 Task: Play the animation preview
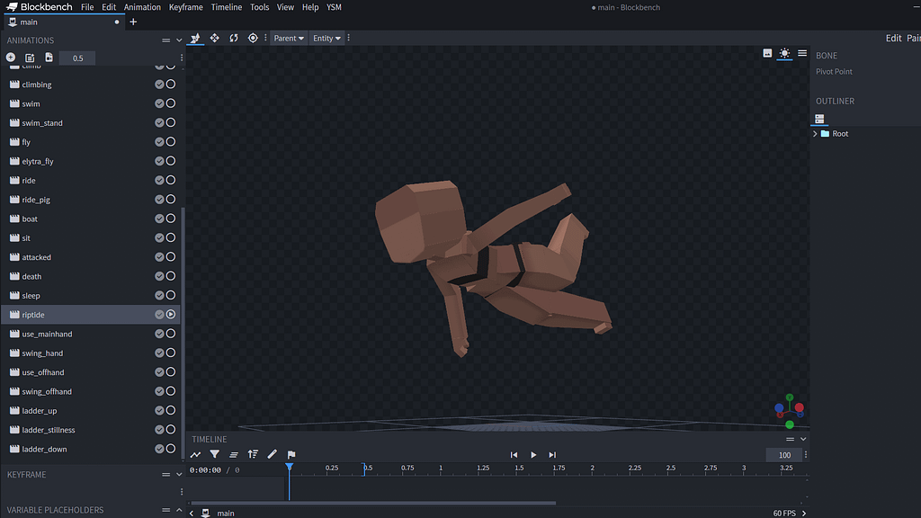pyautogui.click(x=533, y=454)
